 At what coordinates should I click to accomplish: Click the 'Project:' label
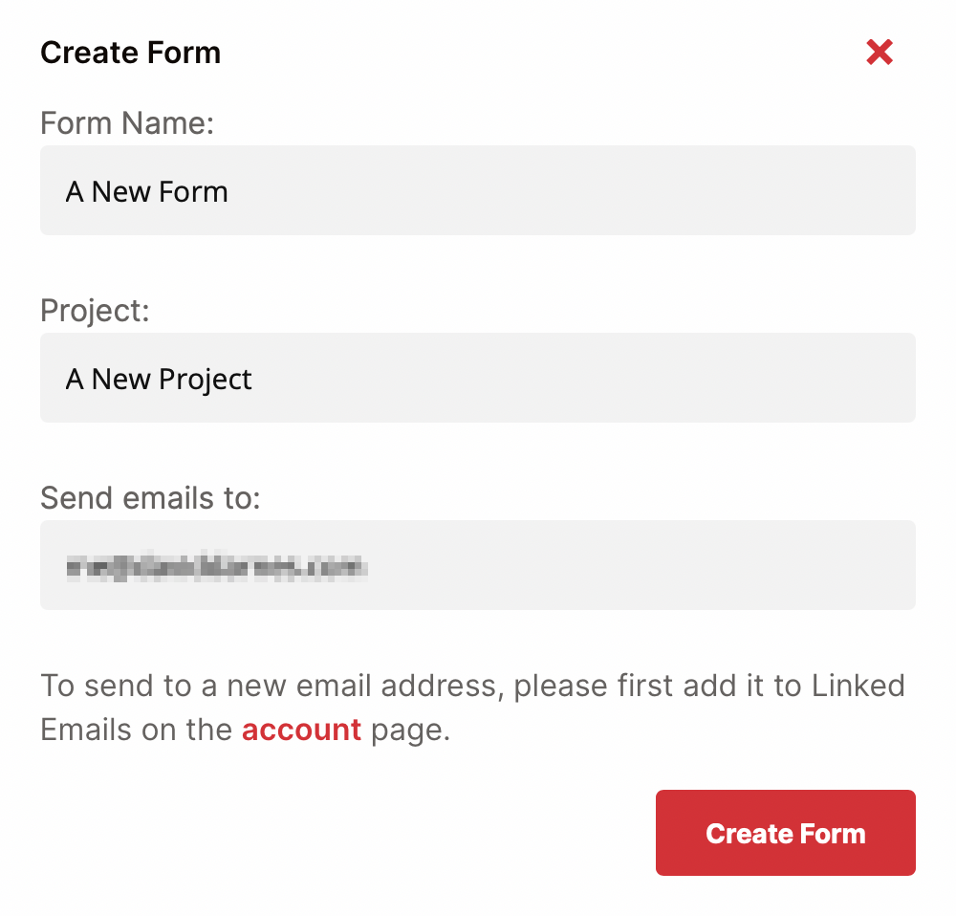(94, 310)
